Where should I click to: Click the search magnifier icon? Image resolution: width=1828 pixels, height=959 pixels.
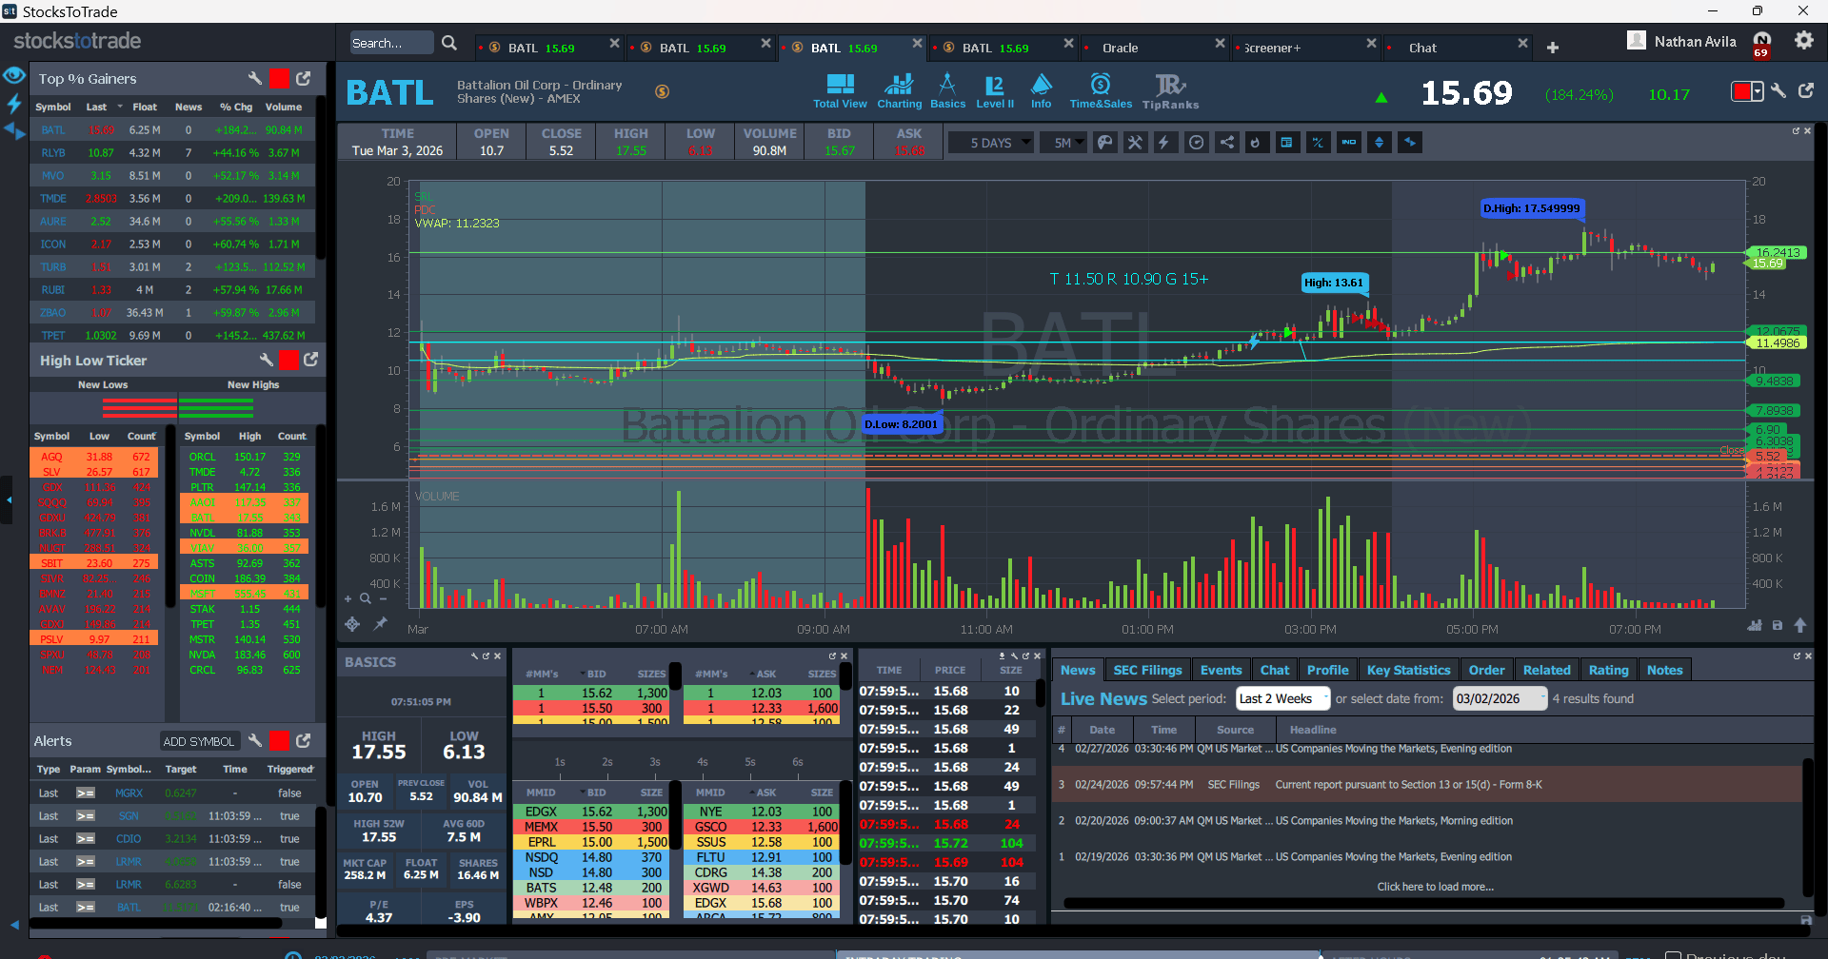click(x=449, y=43)
